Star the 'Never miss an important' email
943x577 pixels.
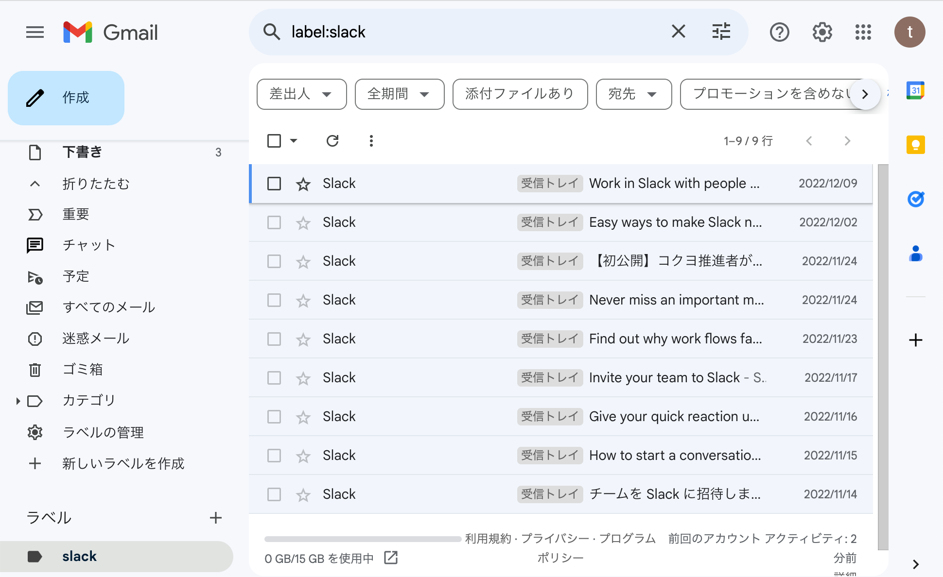(x=303, y=301)
